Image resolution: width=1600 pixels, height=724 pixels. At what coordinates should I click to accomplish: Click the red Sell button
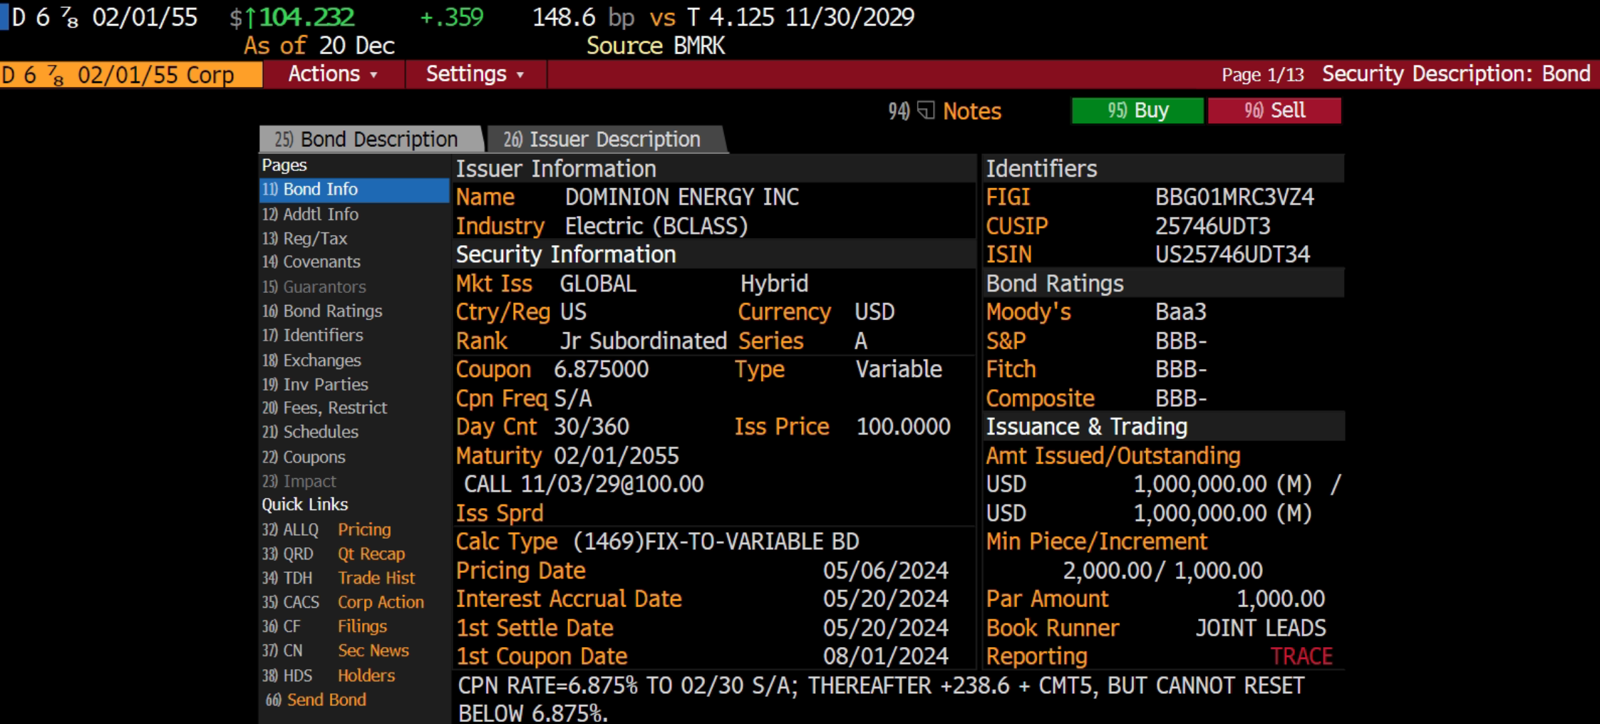[x=1274, y=110]
